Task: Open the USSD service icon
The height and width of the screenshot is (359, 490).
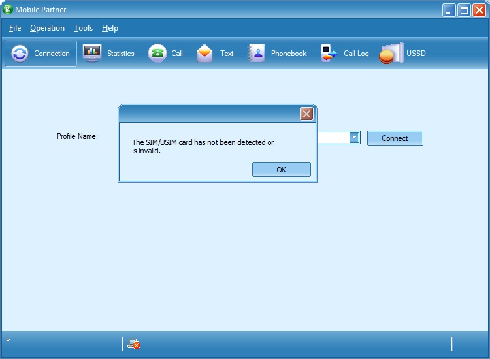Action: pos(391,54)
